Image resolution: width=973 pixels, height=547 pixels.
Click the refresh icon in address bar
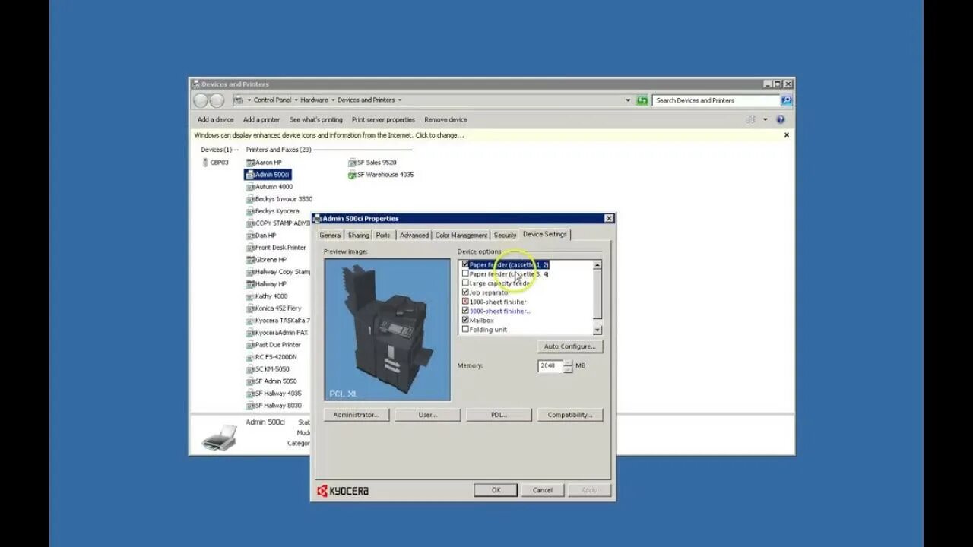tap(642, 100)
